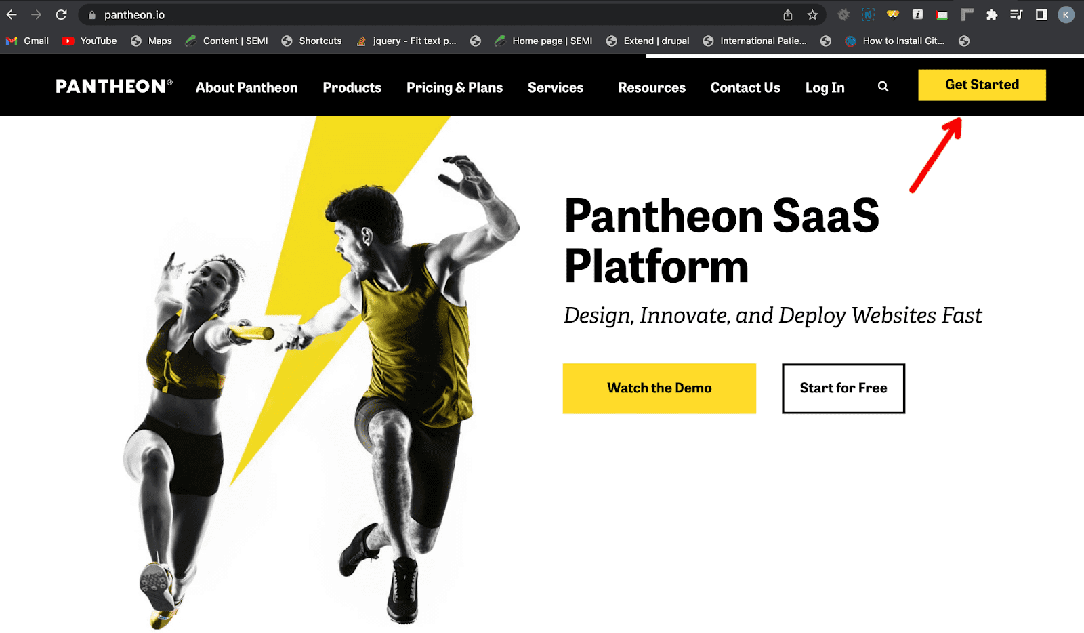Open the jquery - Fit text bookmark

[406, 41]
